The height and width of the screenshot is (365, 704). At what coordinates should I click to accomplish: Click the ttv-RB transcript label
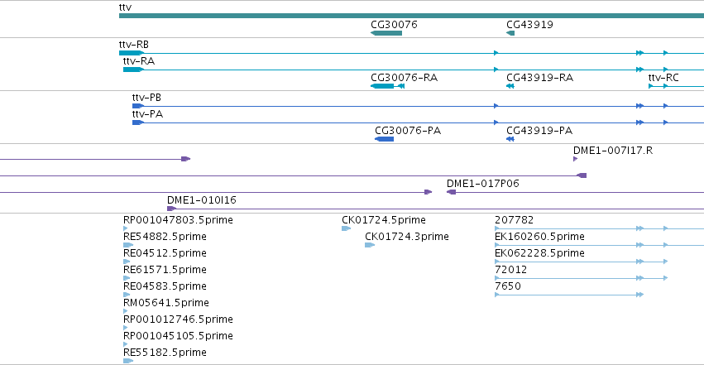tap(134, 45)
